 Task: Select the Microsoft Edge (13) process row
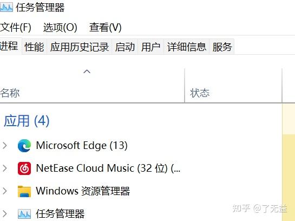(141, 146)
